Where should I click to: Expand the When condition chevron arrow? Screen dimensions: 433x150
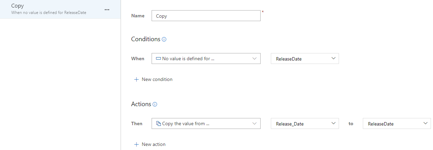(254, 59)
